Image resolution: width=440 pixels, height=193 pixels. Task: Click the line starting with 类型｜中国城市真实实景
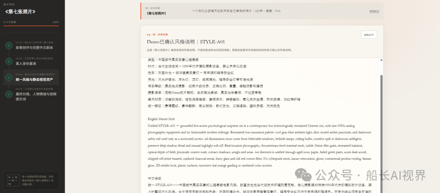(x=173, y=60)
